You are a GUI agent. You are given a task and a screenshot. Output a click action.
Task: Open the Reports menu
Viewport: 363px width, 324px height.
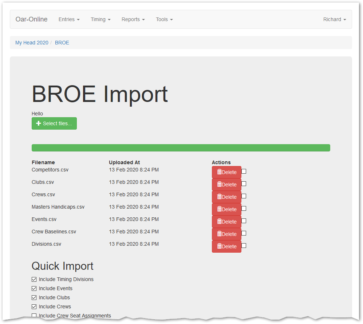pyautogui.click(x=133, y=19)
